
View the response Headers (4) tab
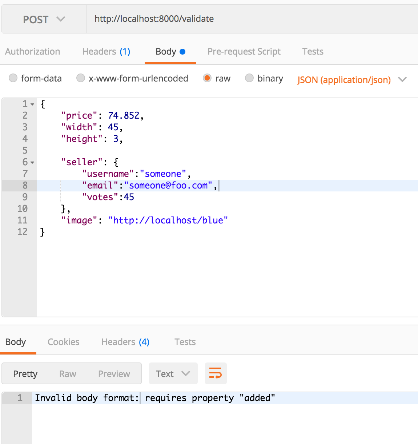click(125, 342)
